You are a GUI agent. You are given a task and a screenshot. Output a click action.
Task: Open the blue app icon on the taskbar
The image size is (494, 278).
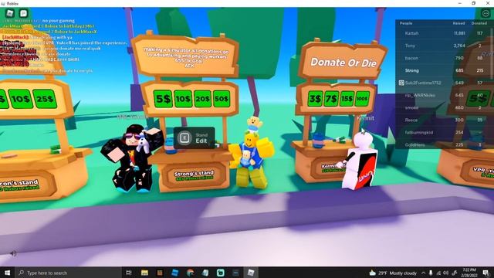[x=175, y=273]
